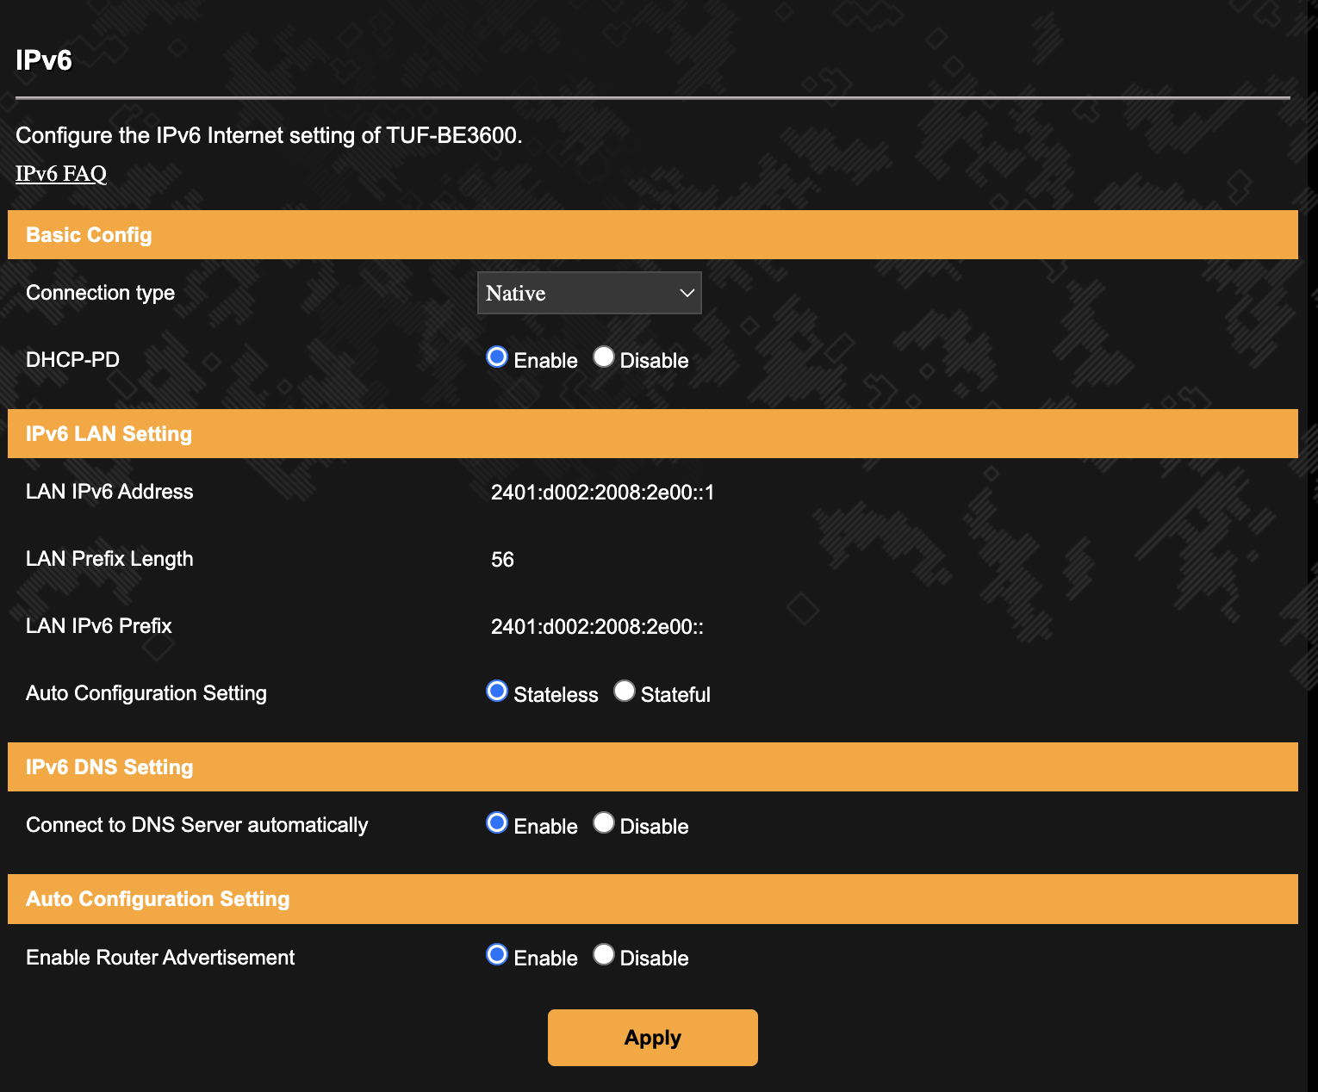Select Stateless auto configuration
The height and width of the screenshot is (1092, 1318).
coord(497,692)
